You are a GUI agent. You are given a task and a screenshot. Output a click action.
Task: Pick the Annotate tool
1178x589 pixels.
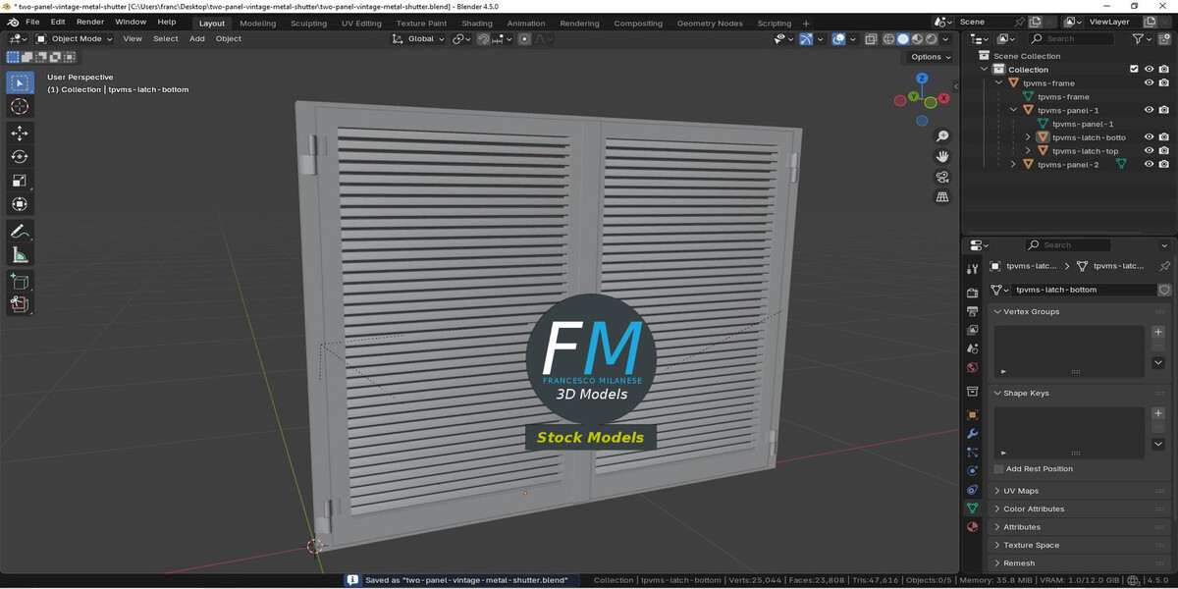20,232
